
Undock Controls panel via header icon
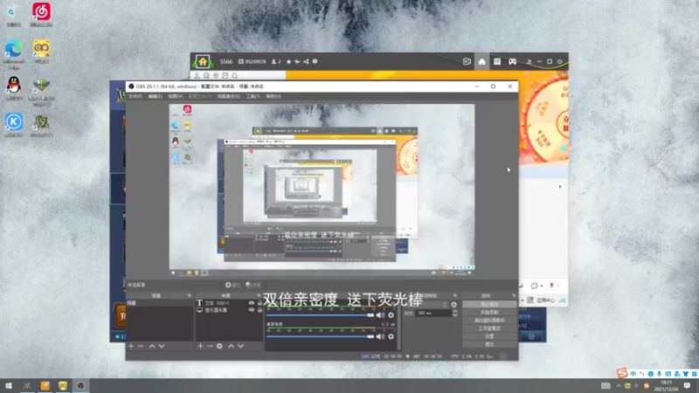(514, 295)
